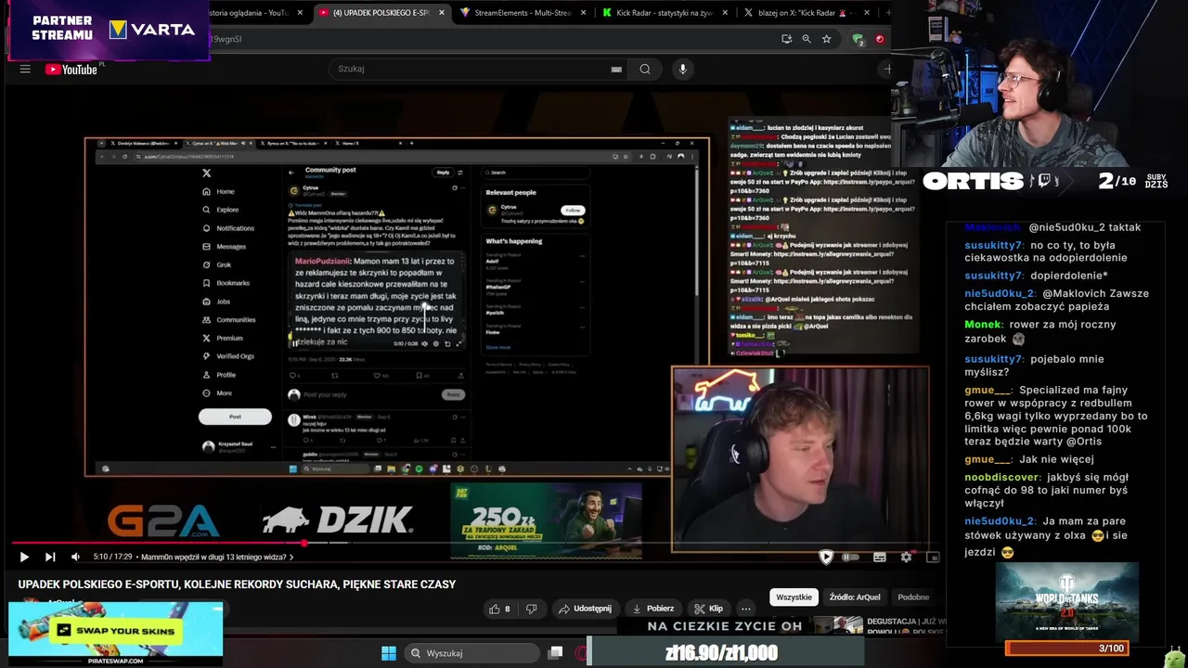Bookmark this page with the star
1188x668 pixels.
826,39
